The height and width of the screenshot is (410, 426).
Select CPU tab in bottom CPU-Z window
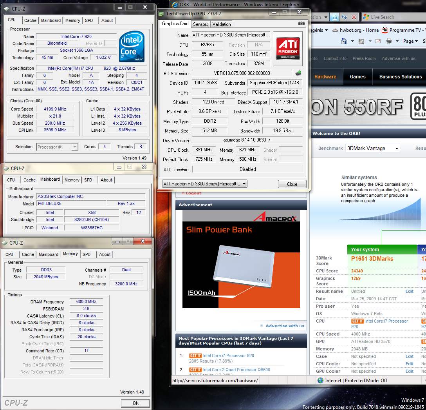coord(9,254)
